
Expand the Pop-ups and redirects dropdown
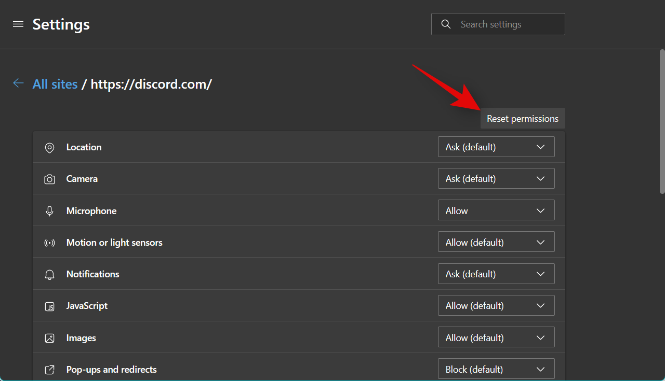[x=496, y=369]
